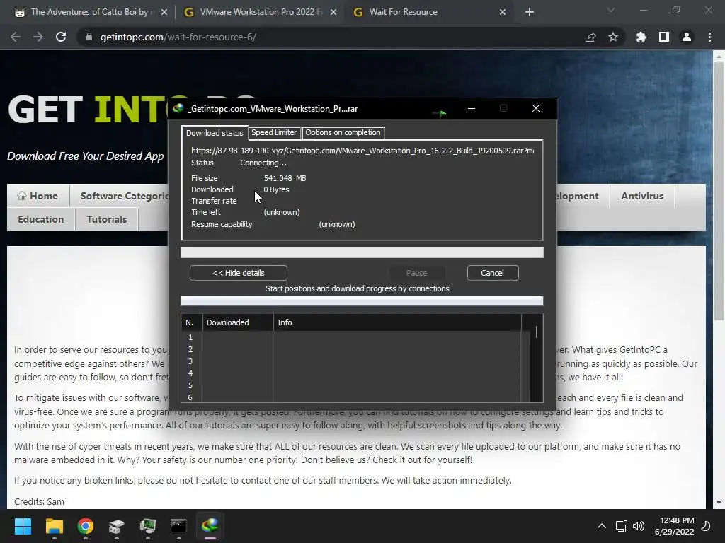
Task: Close the Wait For Resource tab
Action: click(503, 12)
